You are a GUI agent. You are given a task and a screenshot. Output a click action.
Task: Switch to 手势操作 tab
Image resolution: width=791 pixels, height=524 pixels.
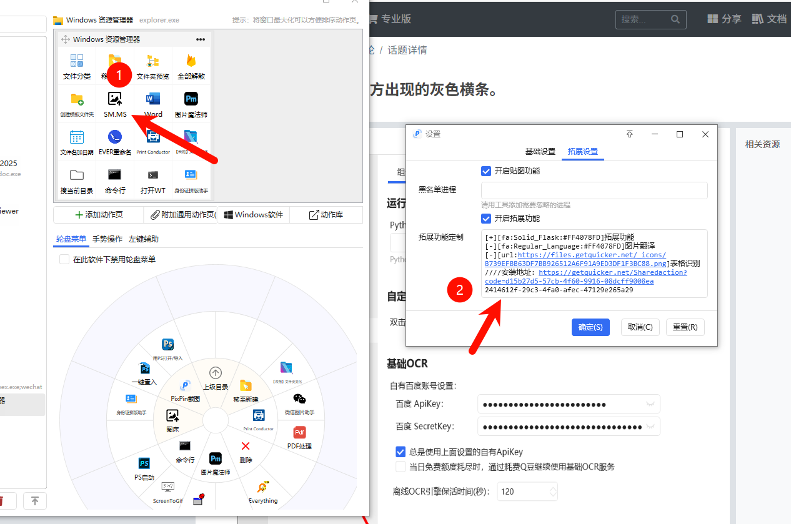pyautogui.click(x=107, y=239)
